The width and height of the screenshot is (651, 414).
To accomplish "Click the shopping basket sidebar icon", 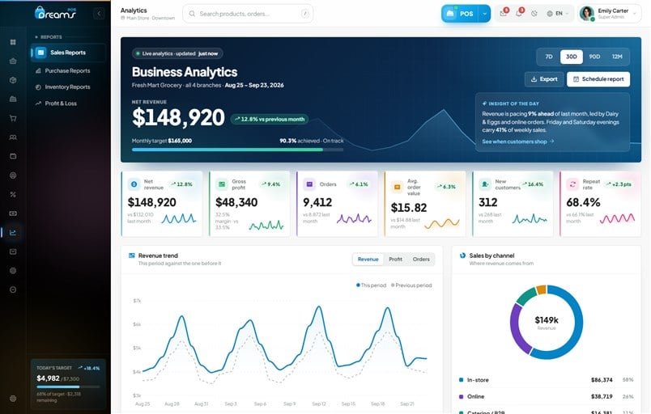I will tap(13, 61).
